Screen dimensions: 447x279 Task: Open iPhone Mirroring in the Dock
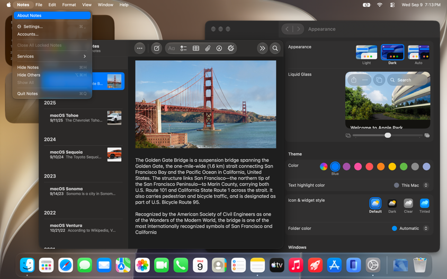coord(353,265)
